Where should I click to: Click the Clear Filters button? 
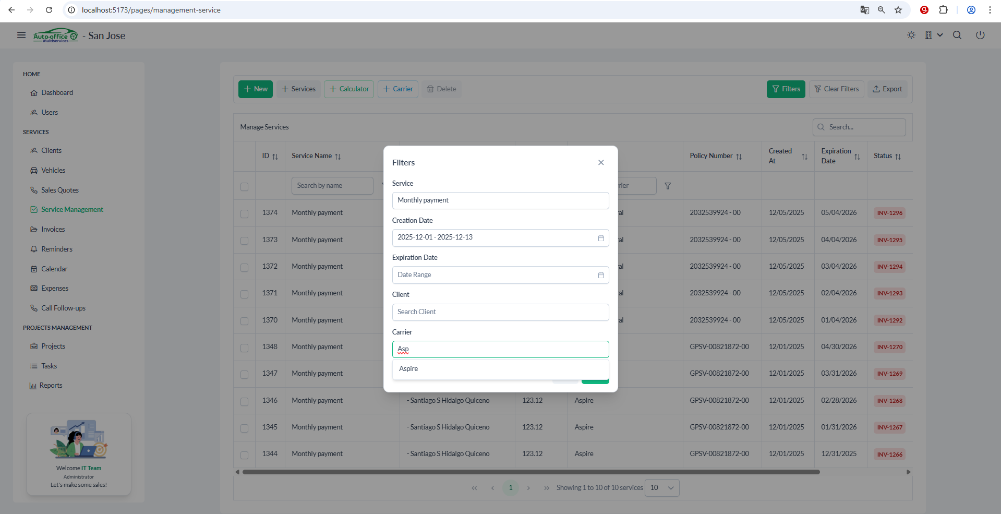[836, 89]
